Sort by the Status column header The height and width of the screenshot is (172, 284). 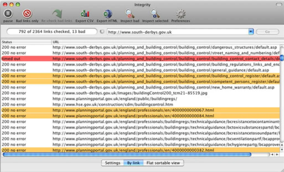coord(26,42)
